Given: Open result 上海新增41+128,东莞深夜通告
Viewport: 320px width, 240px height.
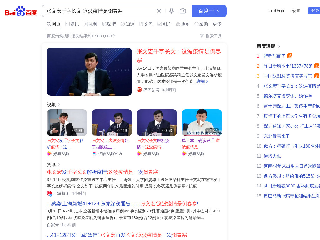Looking at the screenshot, I should point(122,203).
